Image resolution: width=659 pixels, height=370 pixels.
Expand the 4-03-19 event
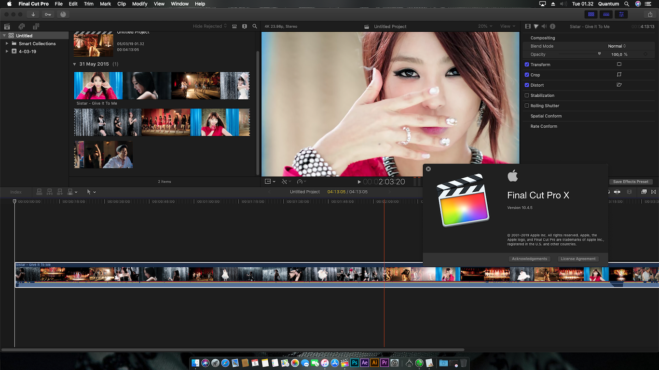[x=7, y=51]
